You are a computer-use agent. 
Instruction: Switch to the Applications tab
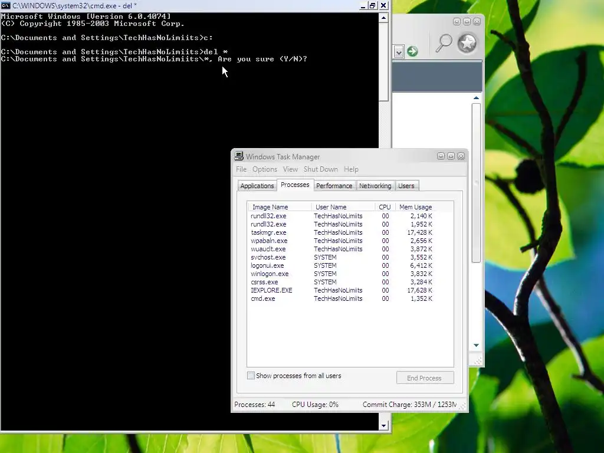(x=257, y=186)
